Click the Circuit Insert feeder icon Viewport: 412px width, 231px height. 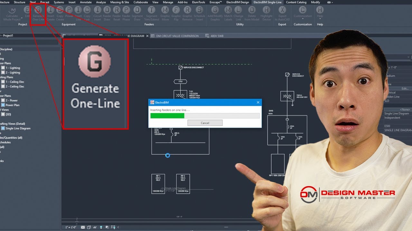(x=98, y=10)
